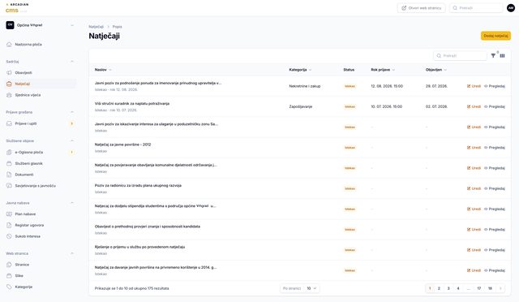
Task: Open the Nadzorna ploča dashboard icon
Action: coord(9,45)
